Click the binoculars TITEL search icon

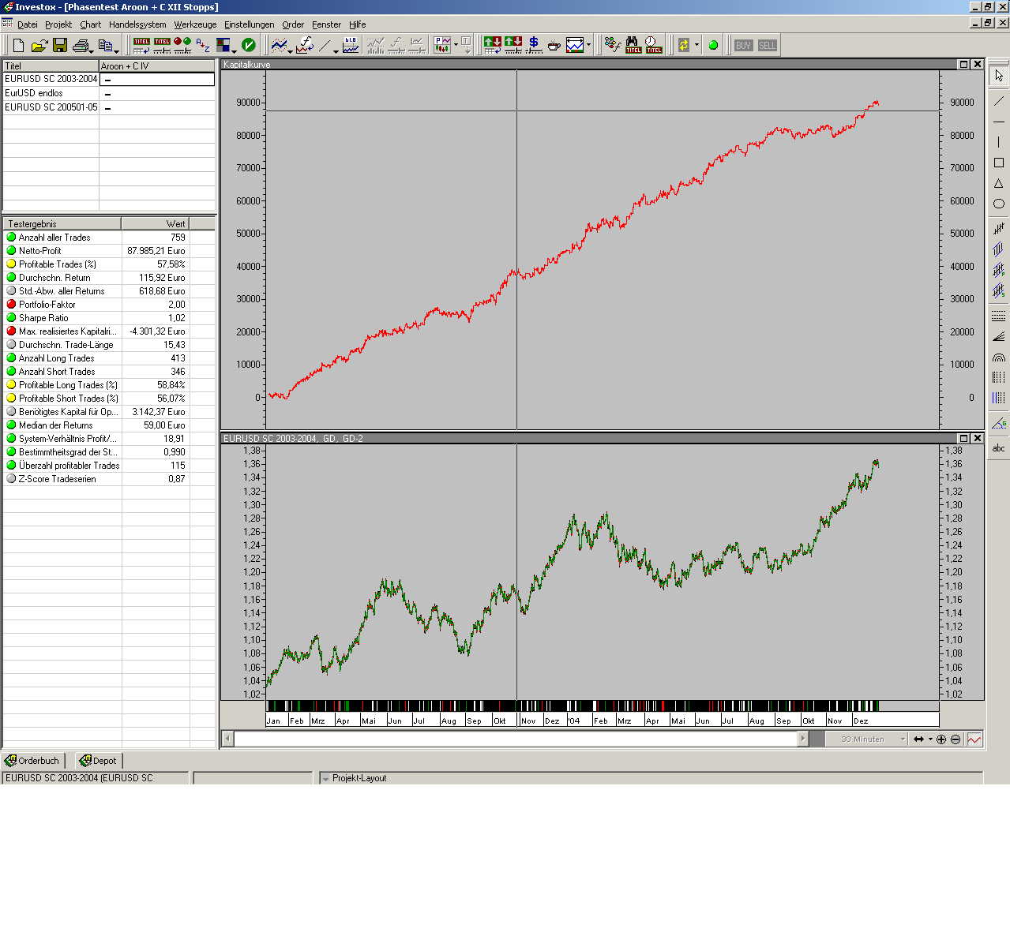click(633, 45)
